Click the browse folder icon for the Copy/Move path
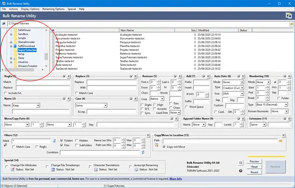The image size is (295, 188). 281,141
